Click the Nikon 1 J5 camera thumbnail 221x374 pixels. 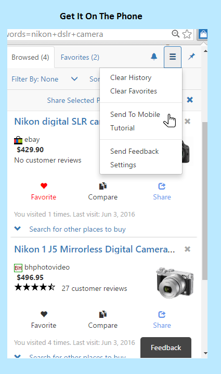(175, 283)
